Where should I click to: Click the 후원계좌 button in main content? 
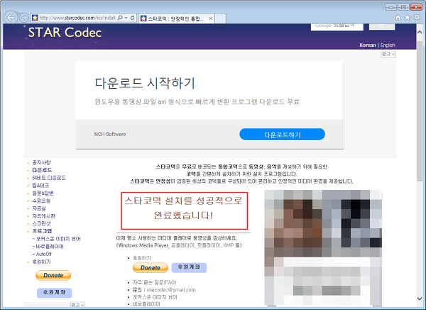189,267
